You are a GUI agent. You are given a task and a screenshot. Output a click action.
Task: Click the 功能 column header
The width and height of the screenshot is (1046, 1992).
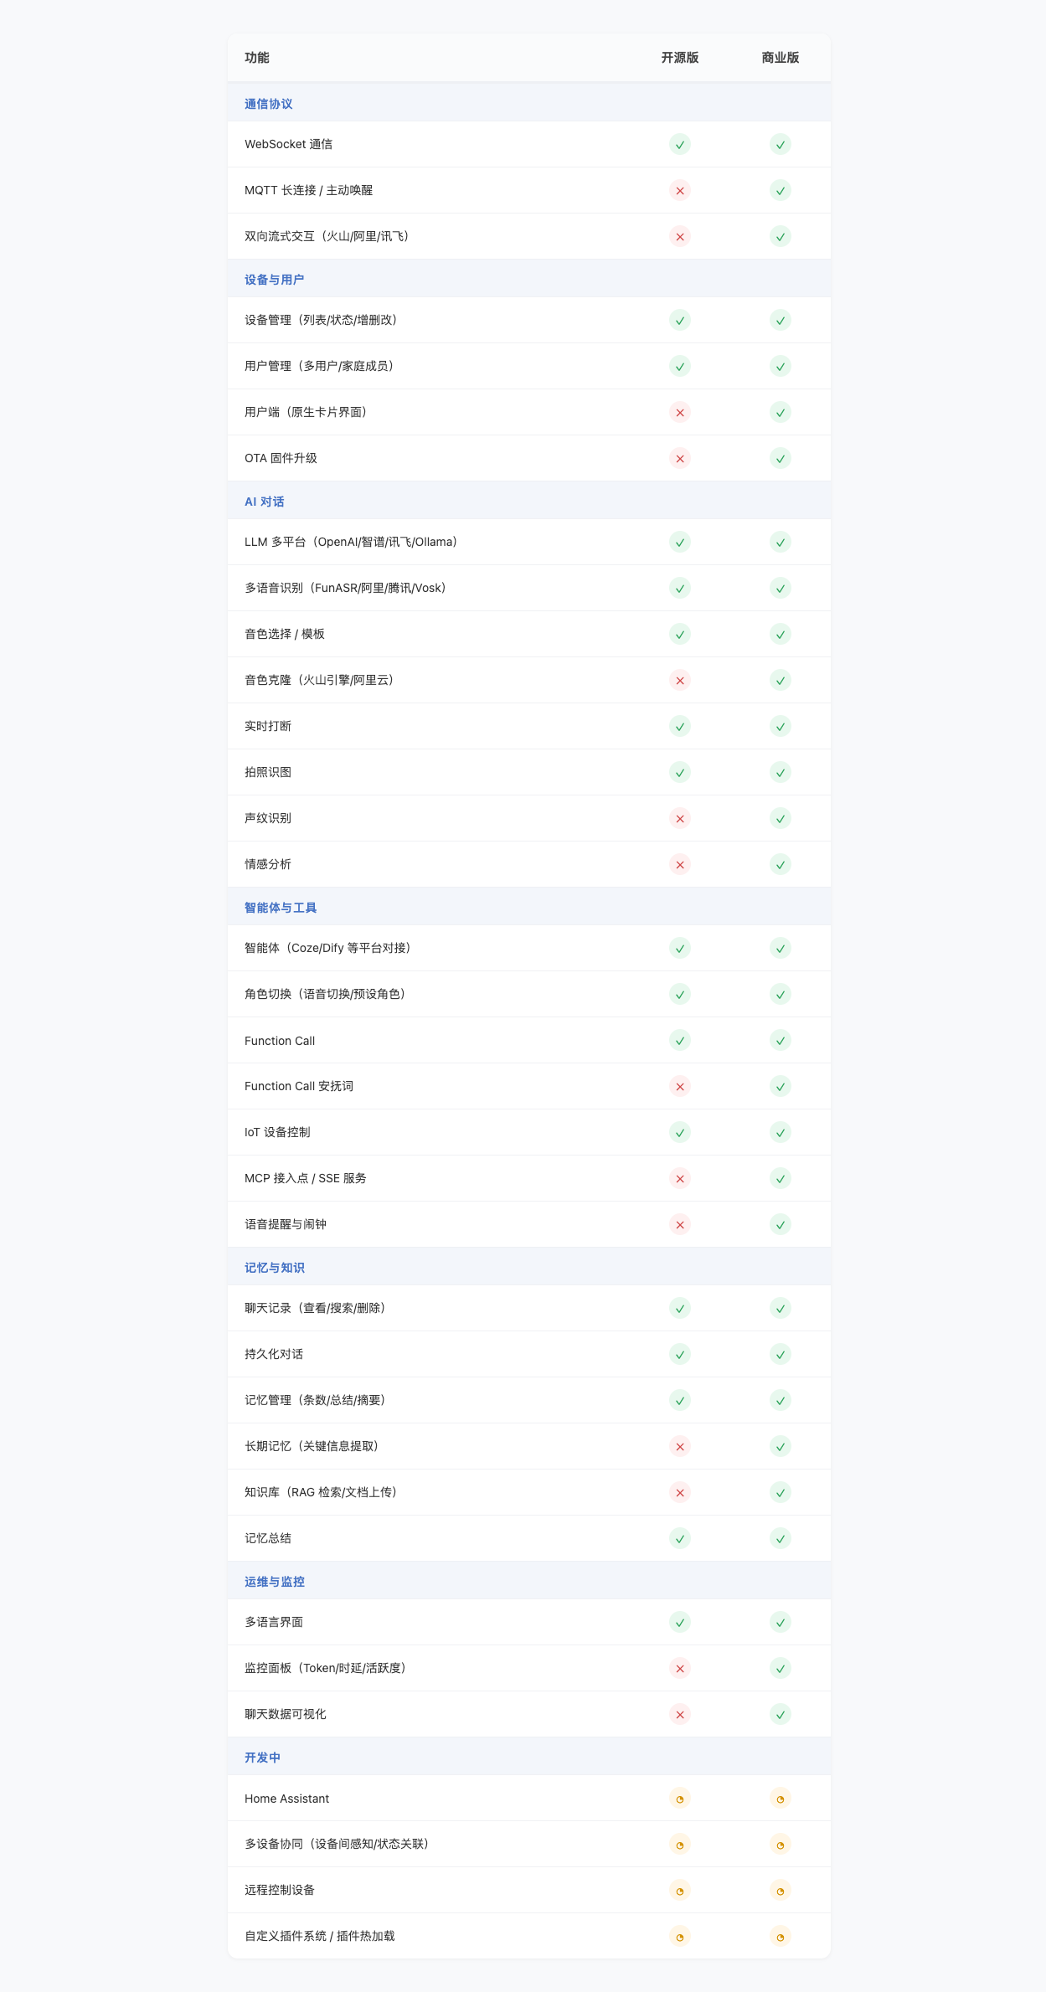click(257, 58)
